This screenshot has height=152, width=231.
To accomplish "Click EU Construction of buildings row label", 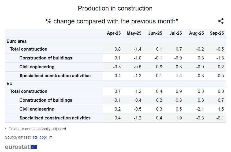I will pos(46,100).
